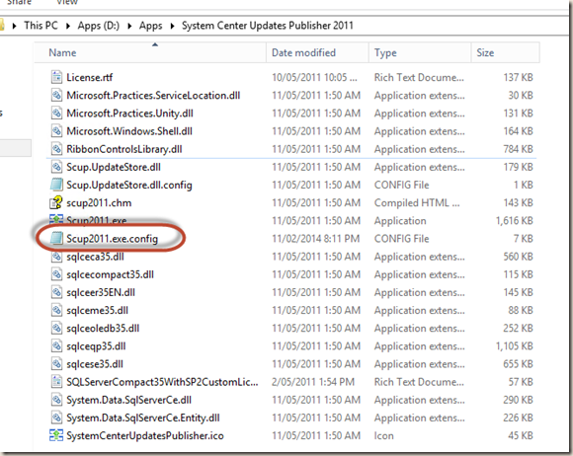The image size is (573, 456).
Task: Click the RibbonControlsLibrary.dll file icon
Action: 56,149
